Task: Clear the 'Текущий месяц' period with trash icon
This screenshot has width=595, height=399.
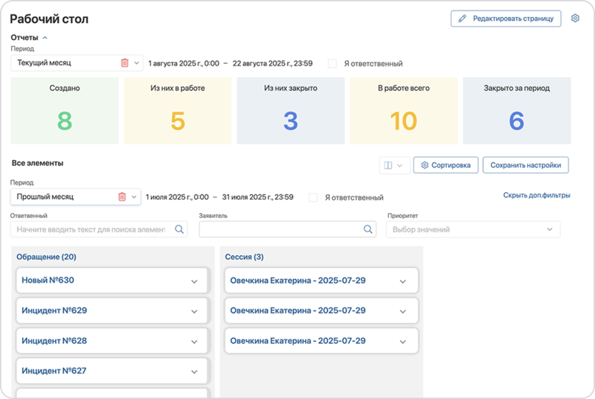Action: pos(124,63)
